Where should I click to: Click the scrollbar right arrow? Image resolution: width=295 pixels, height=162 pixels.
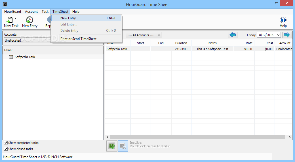(290, 137)
